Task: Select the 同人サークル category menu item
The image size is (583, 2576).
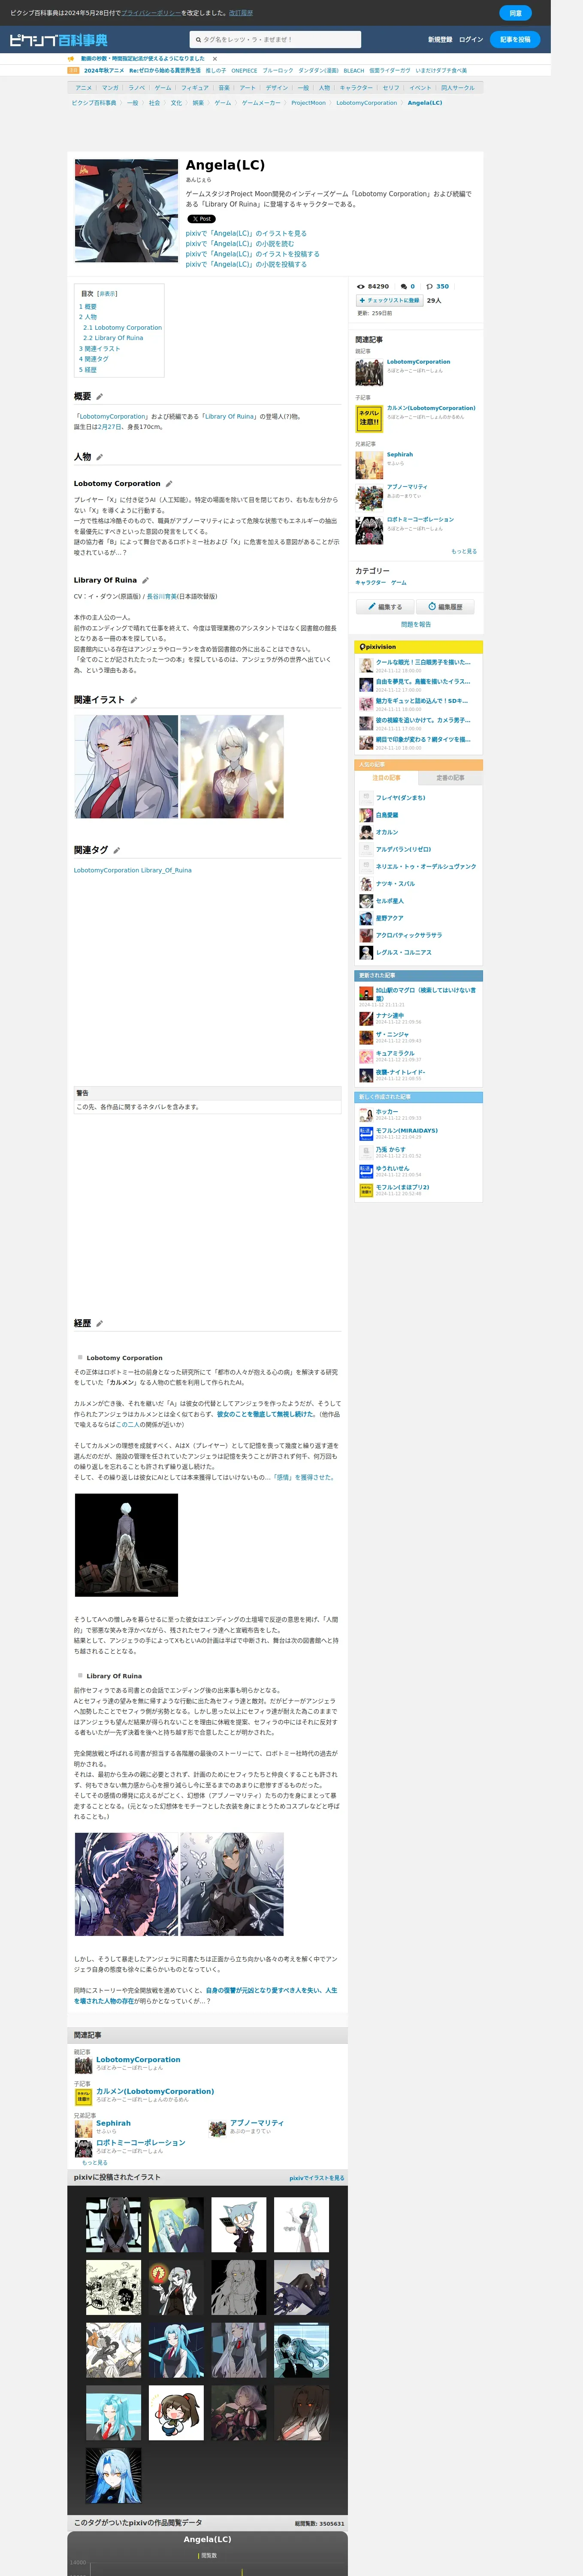Action: tap(458, 88)
